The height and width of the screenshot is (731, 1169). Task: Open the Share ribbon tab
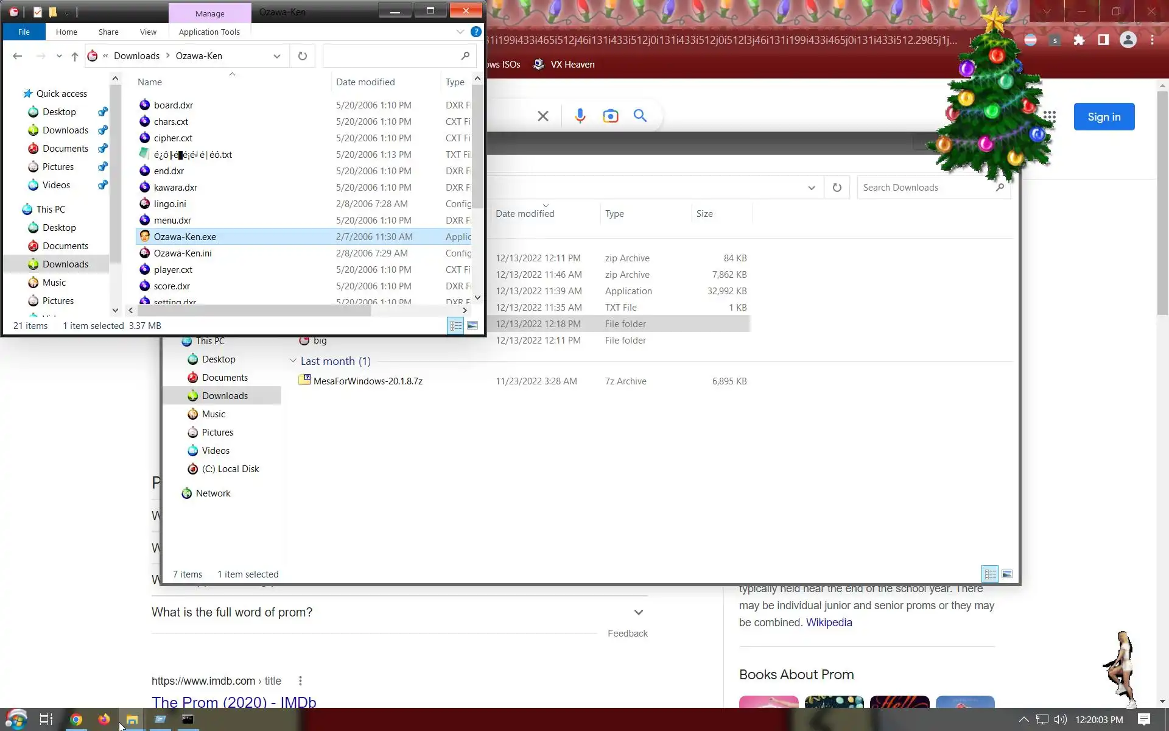[x=108, y=32]
